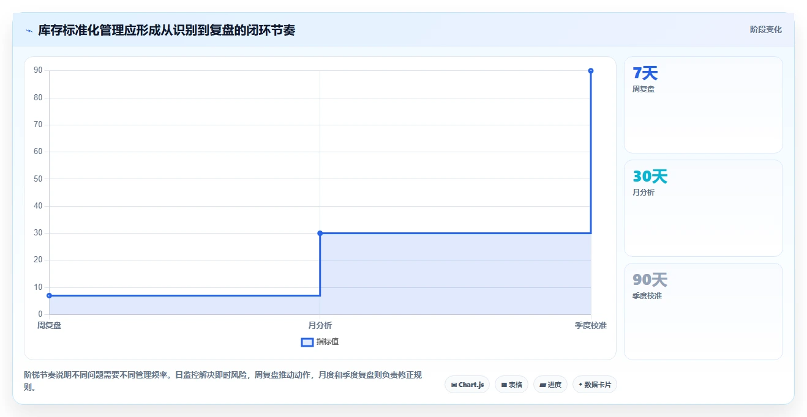Click the 月分析 x-axis label
807x417 pixels.
(x=320, y=325)
